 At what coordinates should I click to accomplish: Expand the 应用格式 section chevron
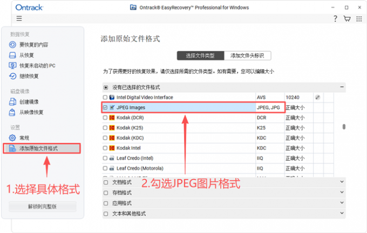[342, 203]
